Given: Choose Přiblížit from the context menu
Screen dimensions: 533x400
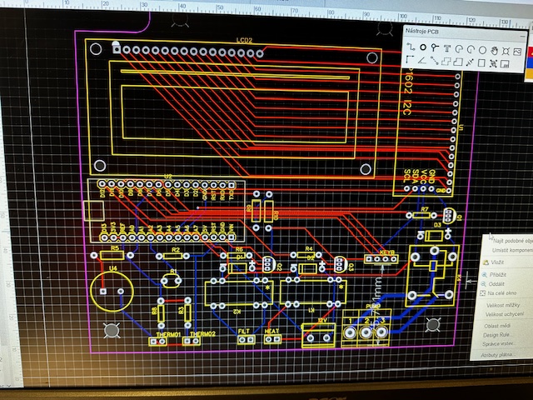Looking at the screenshot, I should (x=498, y=274).
